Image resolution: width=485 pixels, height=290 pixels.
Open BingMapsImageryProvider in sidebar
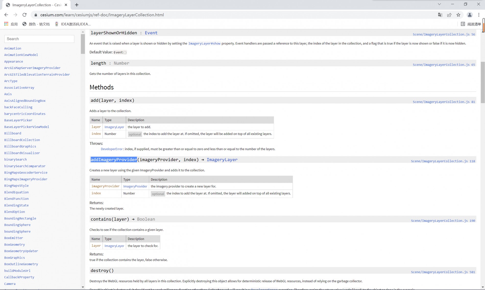click(26, 179)
